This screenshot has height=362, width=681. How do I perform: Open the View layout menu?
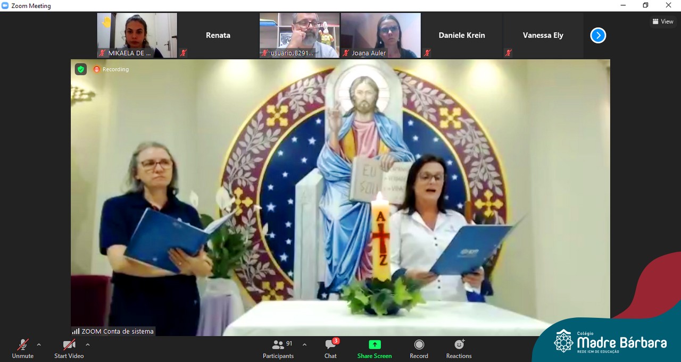click(x=663, y=22)
